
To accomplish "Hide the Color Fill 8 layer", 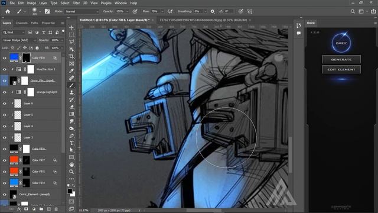I will pos(4,58).
